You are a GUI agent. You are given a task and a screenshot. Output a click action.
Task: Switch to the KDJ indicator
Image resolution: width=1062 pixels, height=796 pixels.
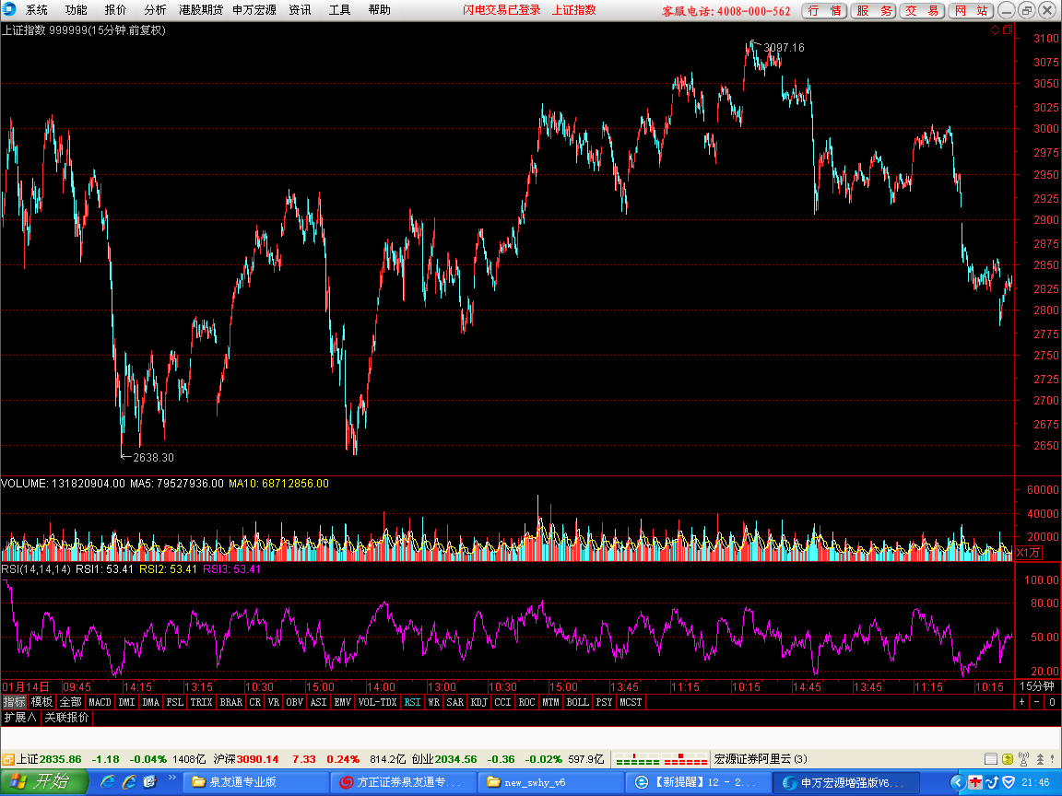(x=478, y=703)
